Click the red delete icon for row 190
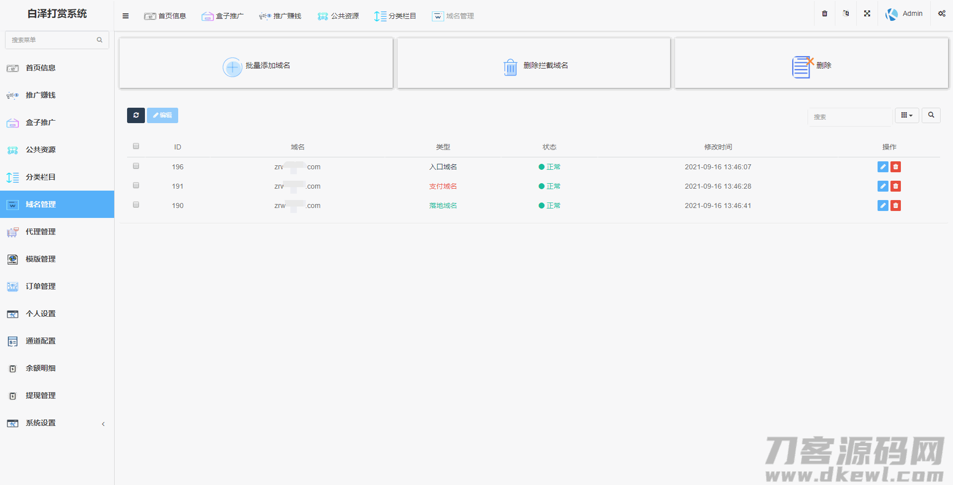The width and height of the screenshot is (953, 485). point(895,206)
